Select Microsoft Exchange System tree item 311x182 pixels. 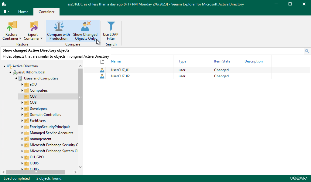click(x=54, y=151)
